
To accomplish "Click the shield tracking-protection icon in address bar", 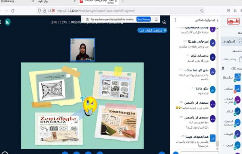I will [x=39, y=11].
